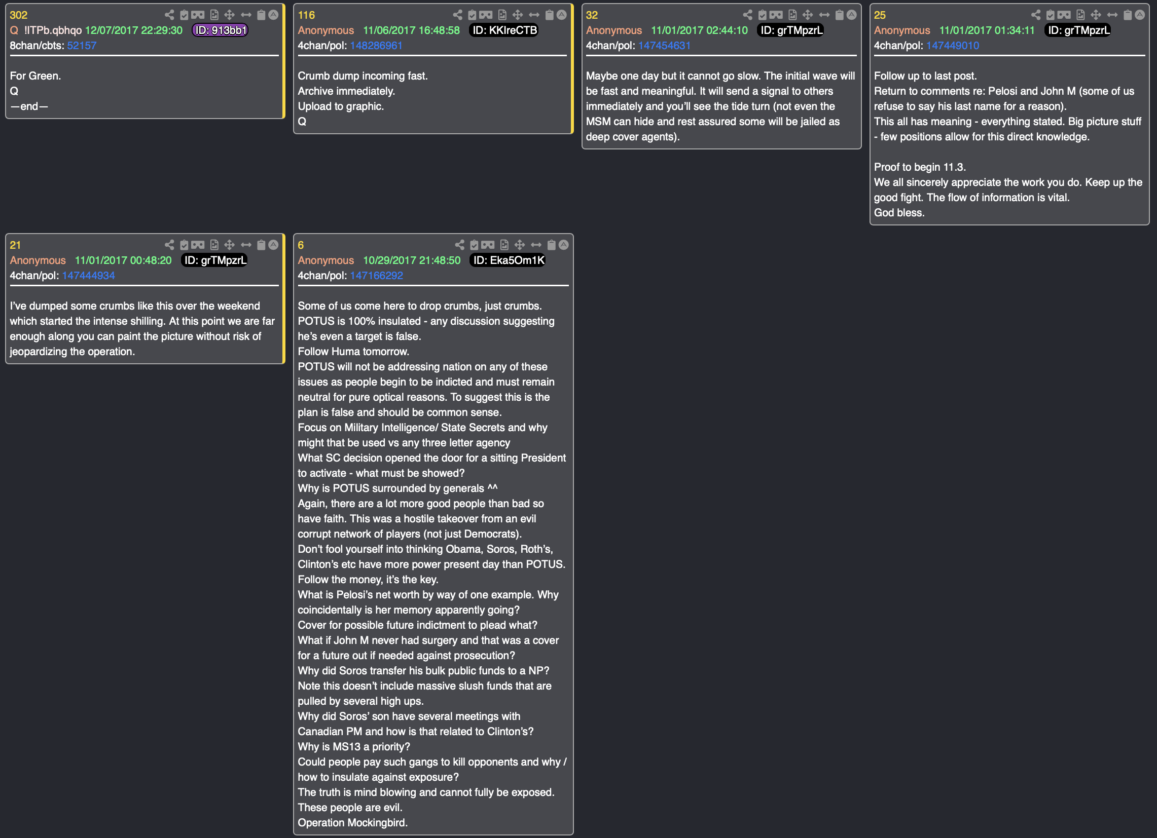Click the image file icon on post 6
The height and width of the screenshot is (838, 1157).
coord(504,245)
